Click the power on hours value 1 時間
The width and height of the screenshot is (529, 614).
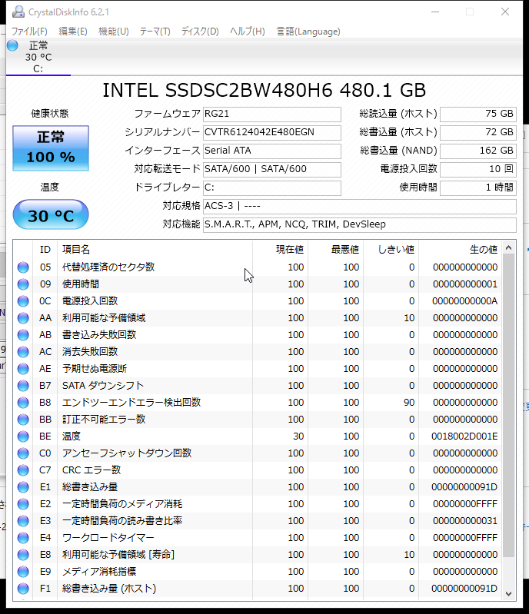pyautogui.click(x=478, y=188)
